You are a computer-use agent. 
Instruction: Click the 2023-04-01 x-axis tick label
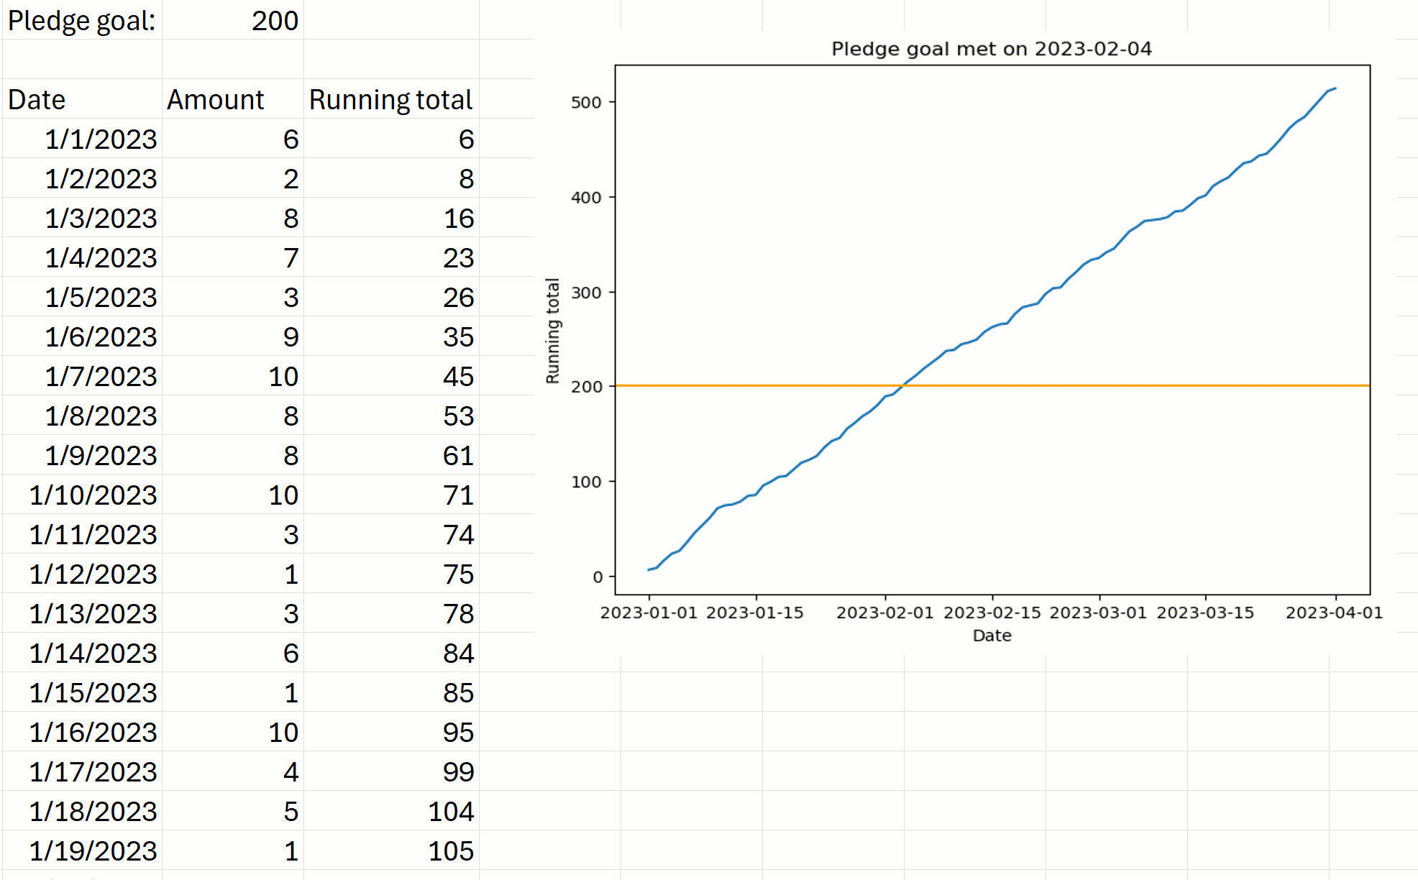(x=1334, y=613)
